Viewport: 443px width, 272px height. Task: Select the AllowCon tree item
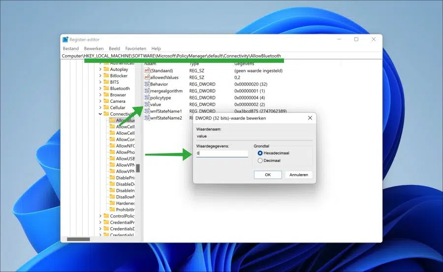click(x=125, y=140)
